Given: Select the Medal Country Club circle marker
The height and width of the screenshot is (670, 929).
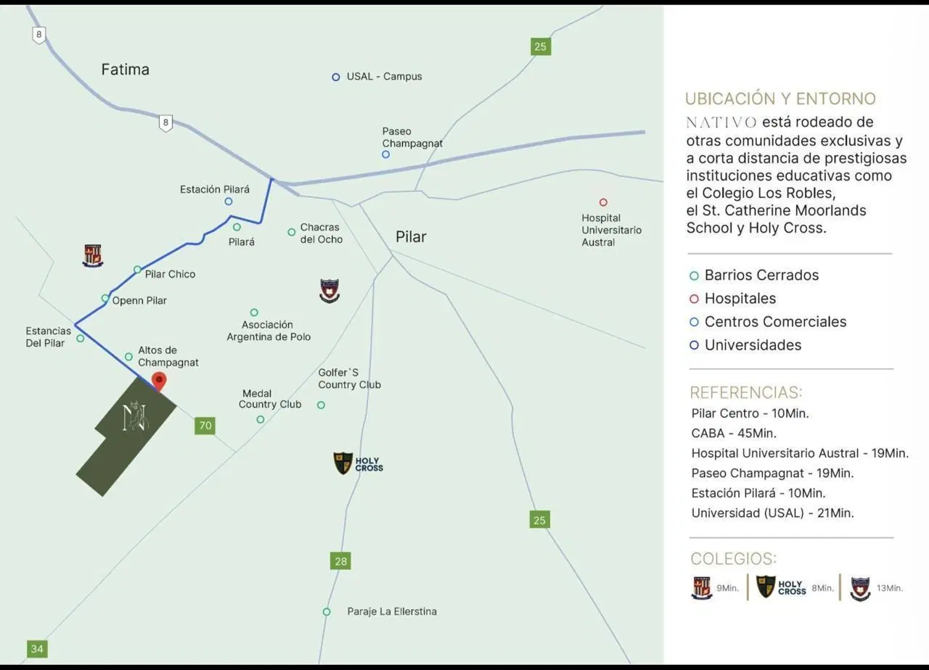Looking at the screenshot, I should [261, 419].
